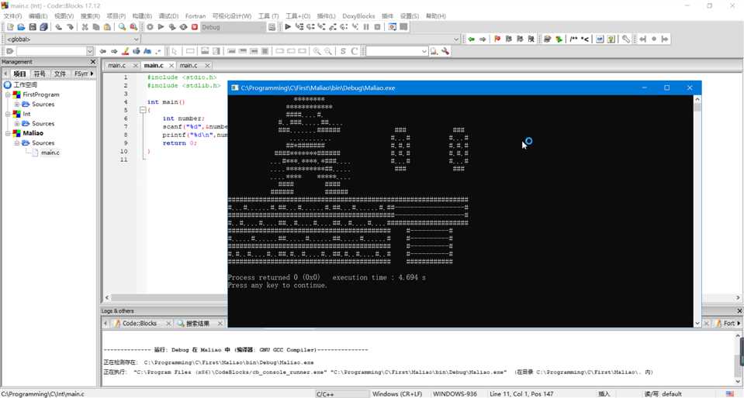Switch to the 文件 tab in Management

coord(60,74)
